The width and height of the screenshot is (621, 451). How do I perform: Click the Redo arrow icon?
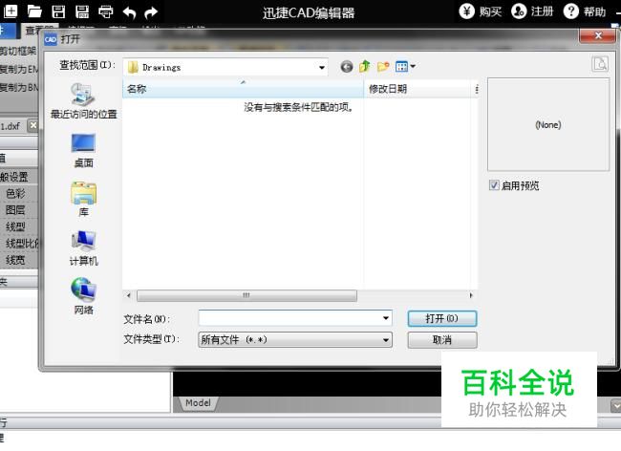(151, 12)
